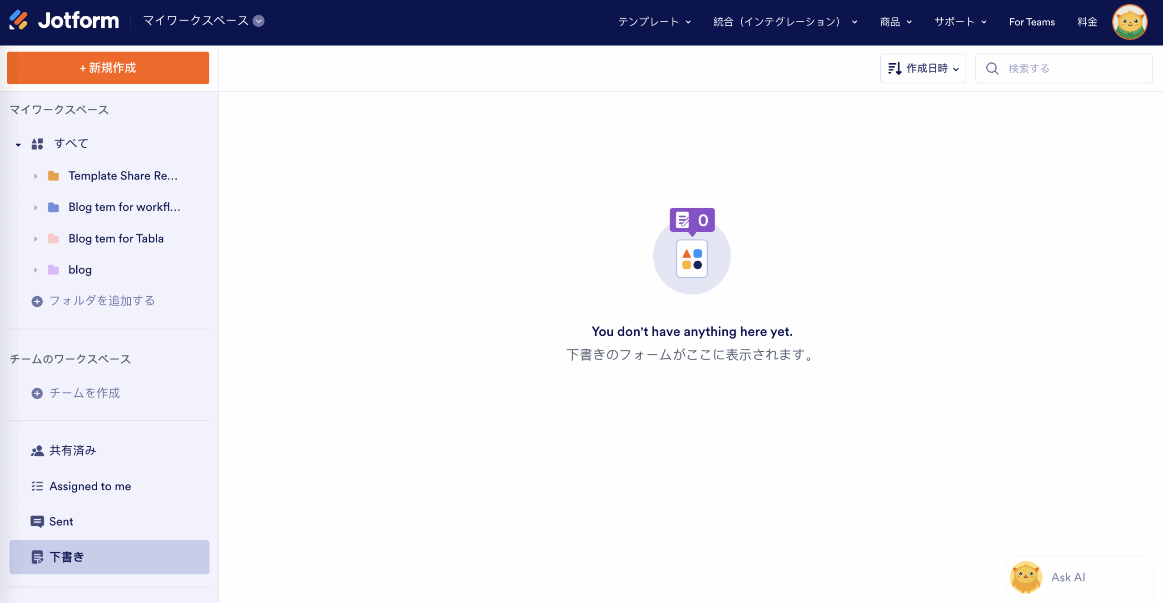Collapse the すべて tree section
This screenshot has height=603, width=1163.
(x=18, y=145)
